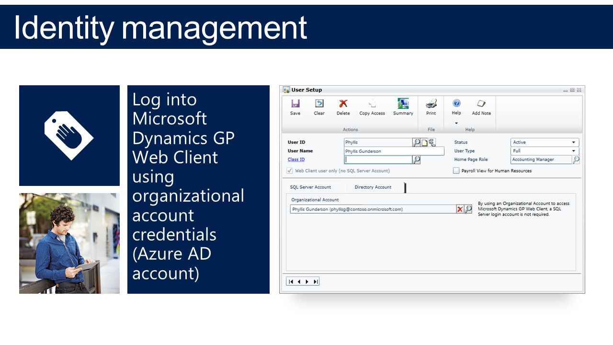Go to the first record

[x=291, y=282]
